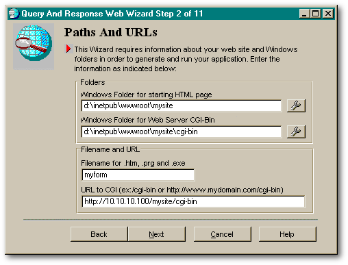Click the globe and magnifier wizard image
The width and height of the screenshot is (348, 265).
pos(34,47)
